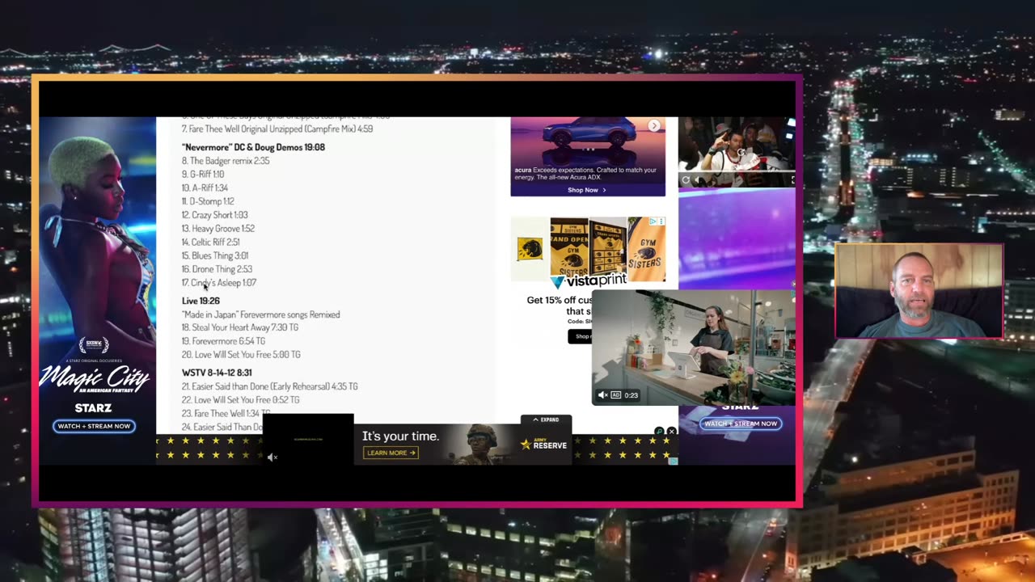This screenshot has width=1035, height=582.
Task: Click Shop Now on the Acura ad
Action: click(586, 190)
